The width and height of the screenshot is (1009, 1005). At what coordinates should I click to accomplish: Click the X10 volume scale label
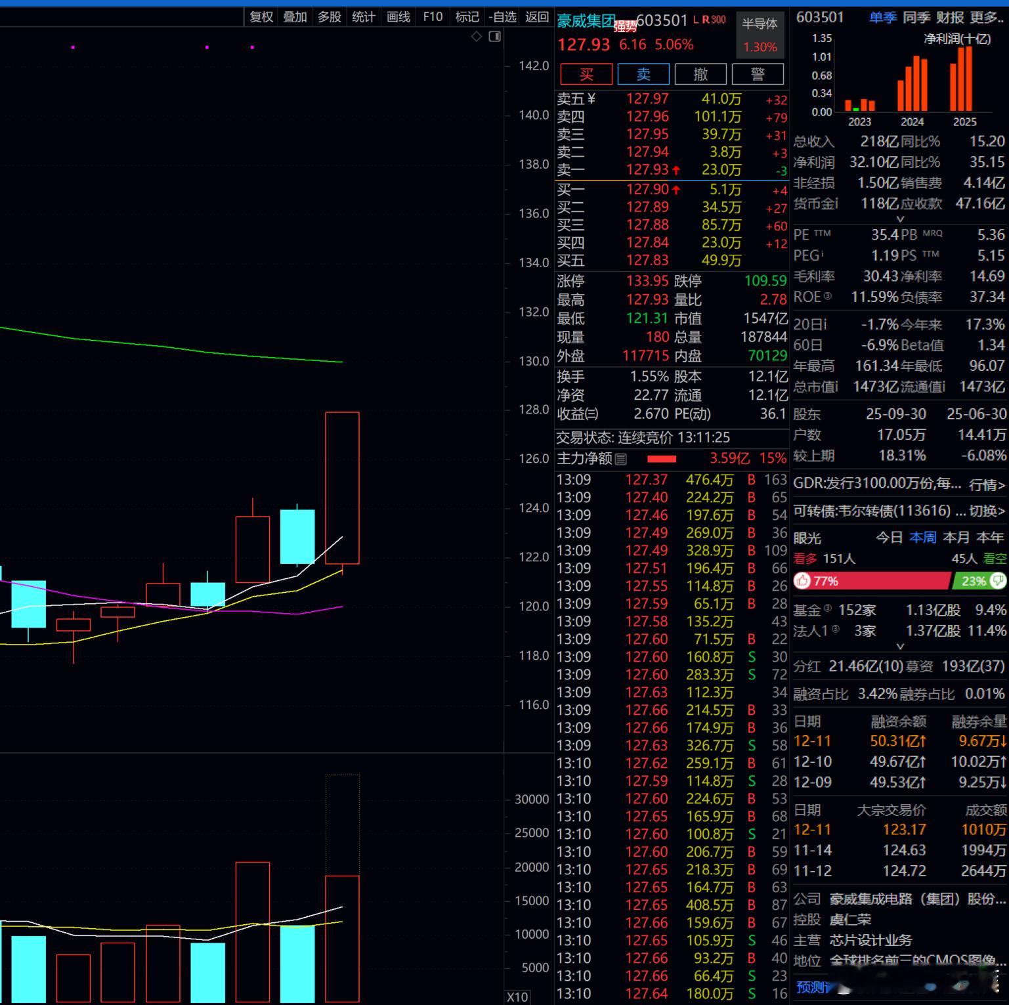517,996
